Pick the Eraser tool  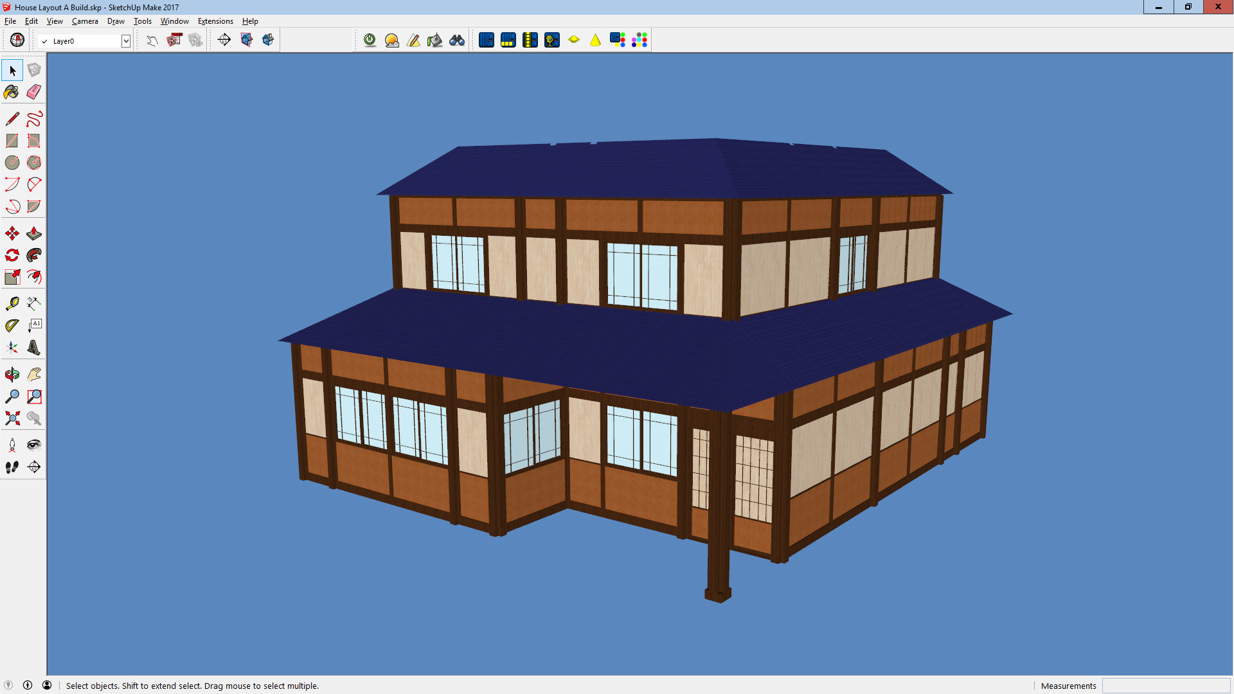pos(33,92)
